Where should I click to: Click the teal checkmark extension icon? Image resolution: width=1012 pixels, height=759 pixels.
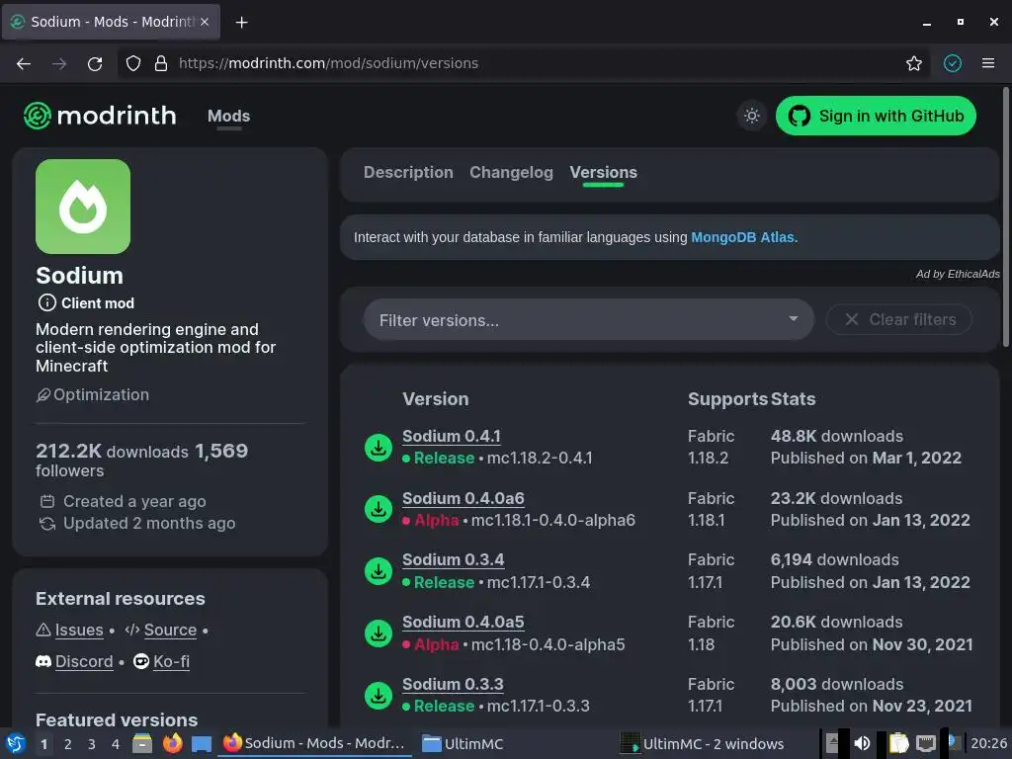click(x=953, y=63)
